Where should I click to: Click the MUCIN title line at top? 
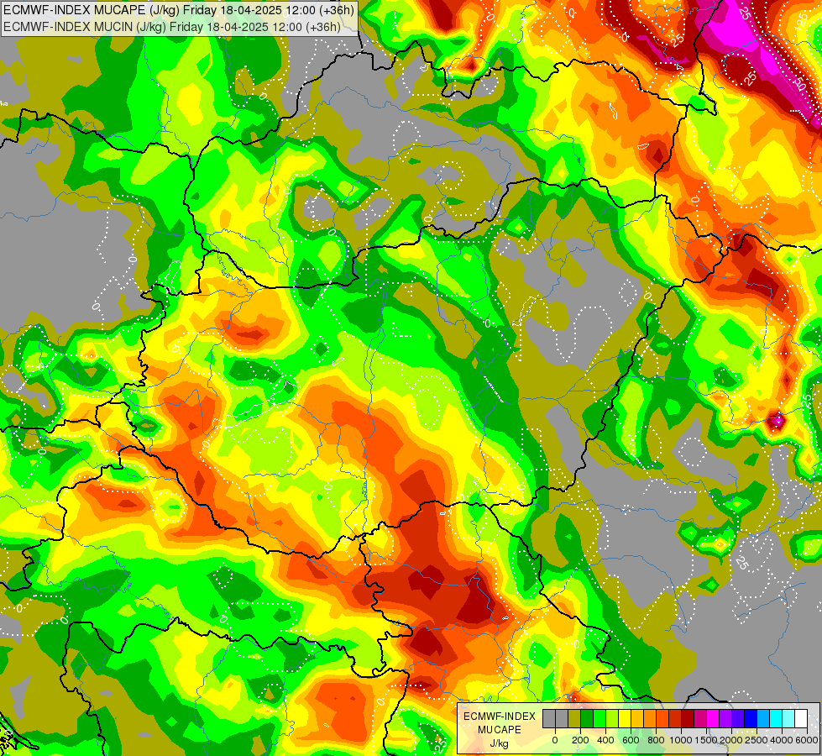[172, 27]
